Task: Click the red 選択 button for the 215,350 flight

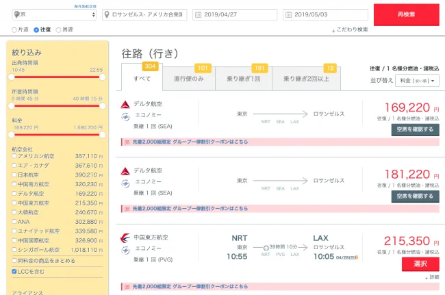Action: coord(420,264)
